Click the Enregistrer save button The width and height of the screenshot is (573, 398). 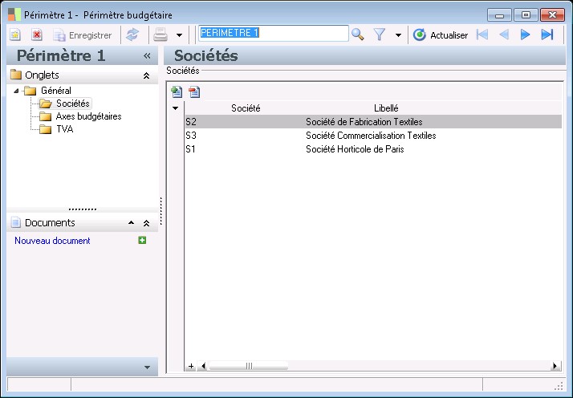[x=83, y=35]
